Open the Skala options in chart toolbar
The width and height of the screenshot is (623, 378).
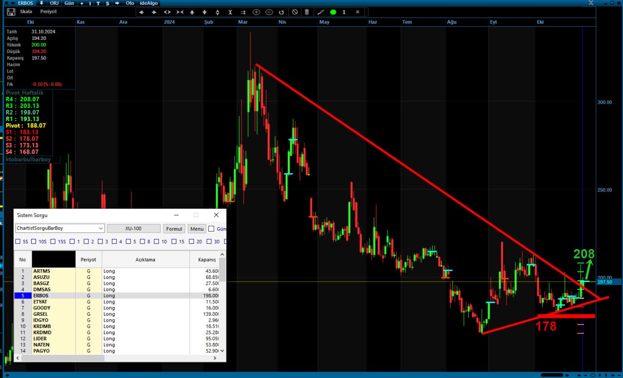coord(26,12)
